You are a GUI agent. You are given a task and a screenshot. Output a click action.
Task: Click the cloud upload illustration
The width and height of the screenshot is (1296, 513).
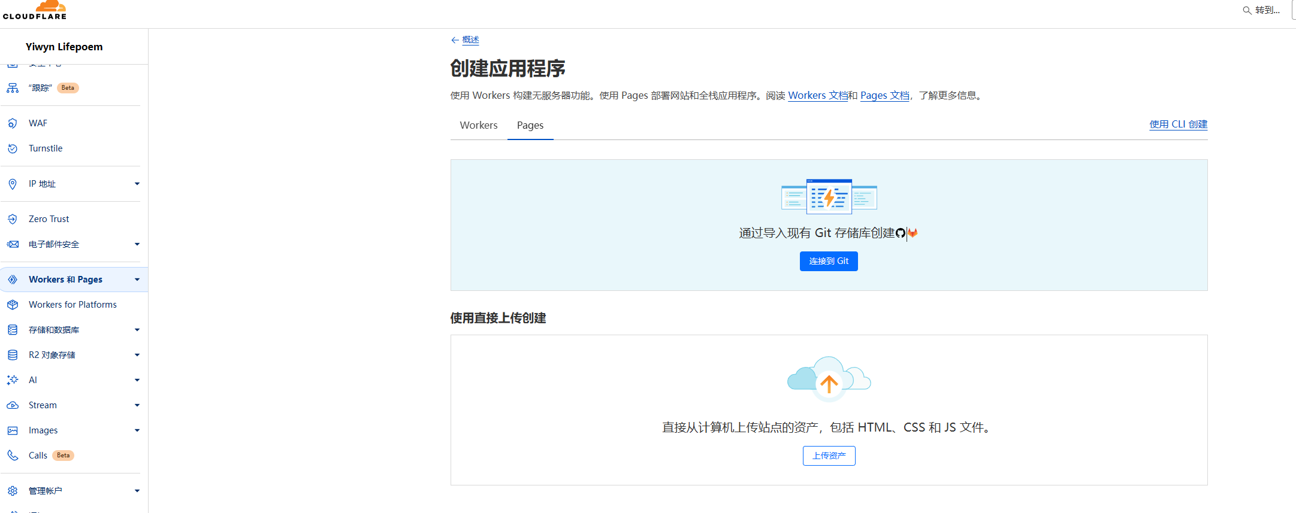[x=829, y=379]
